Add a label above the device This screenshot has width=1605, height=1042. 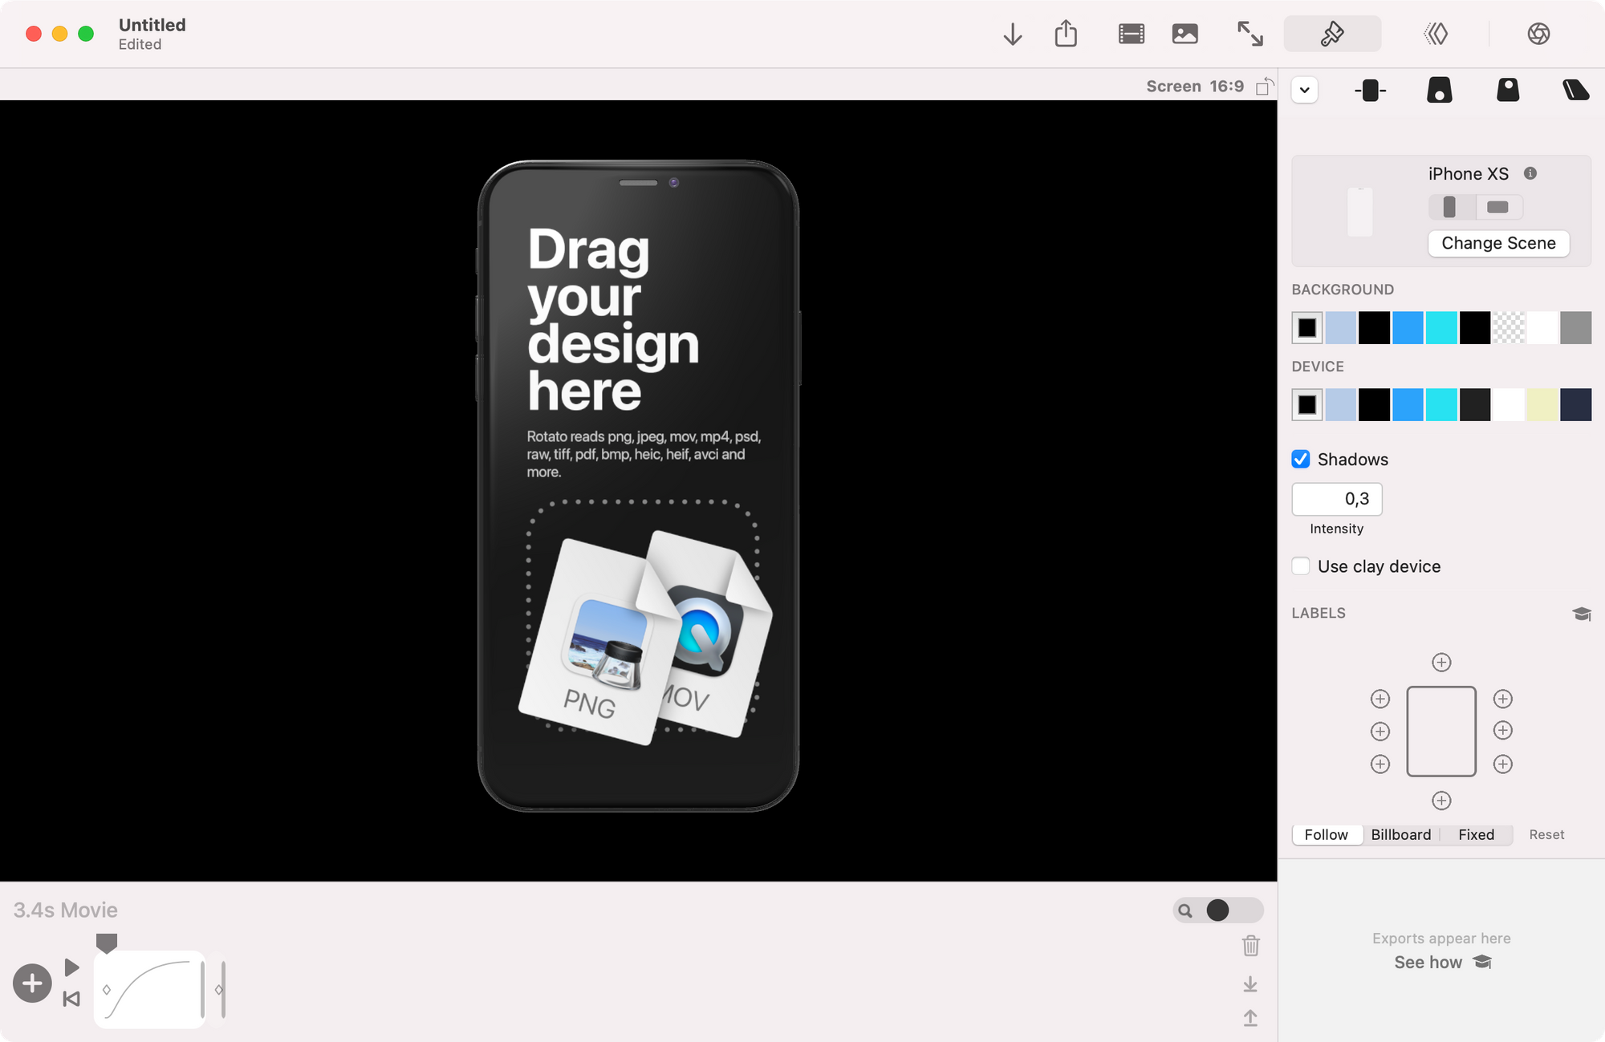[1441, 662]
